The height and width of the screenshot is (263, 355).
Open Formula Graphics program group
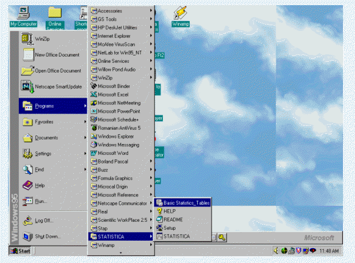[121, 178]
